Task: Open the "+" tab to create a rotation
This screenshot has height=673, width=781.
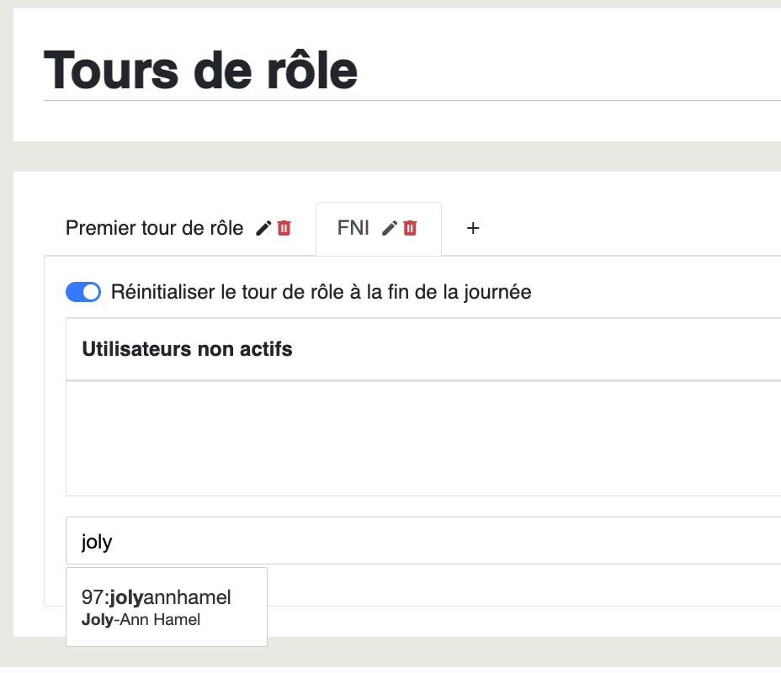Action: point(473,228)
